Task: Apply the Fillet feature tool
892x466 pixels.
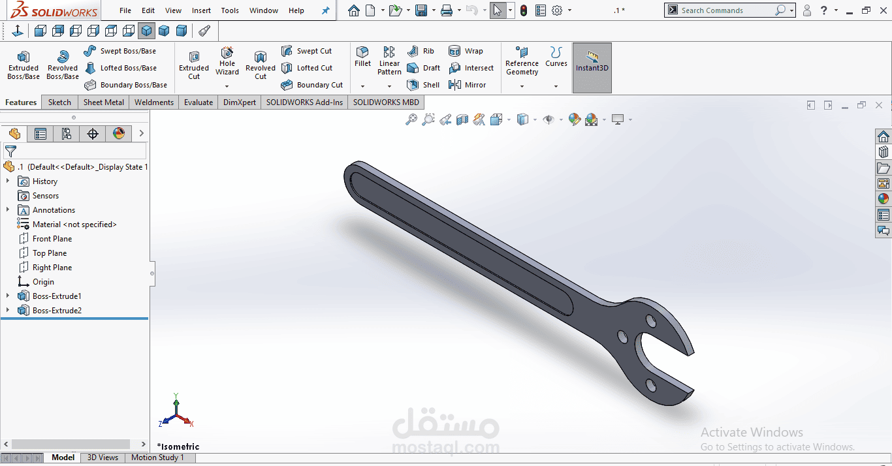Action: coord(362,57)
